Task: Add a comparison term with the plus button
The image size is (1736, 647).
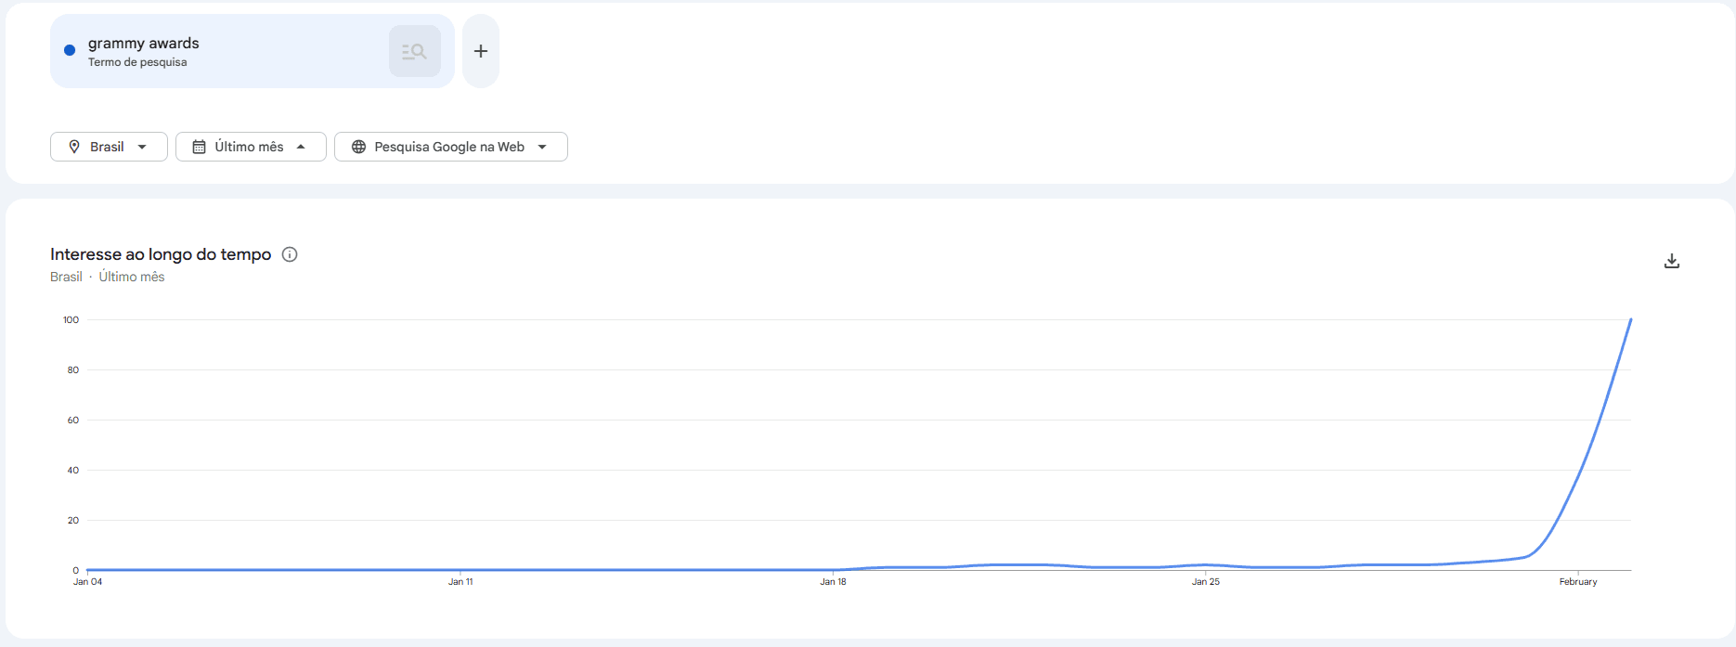Action: [x=481, y=52]
